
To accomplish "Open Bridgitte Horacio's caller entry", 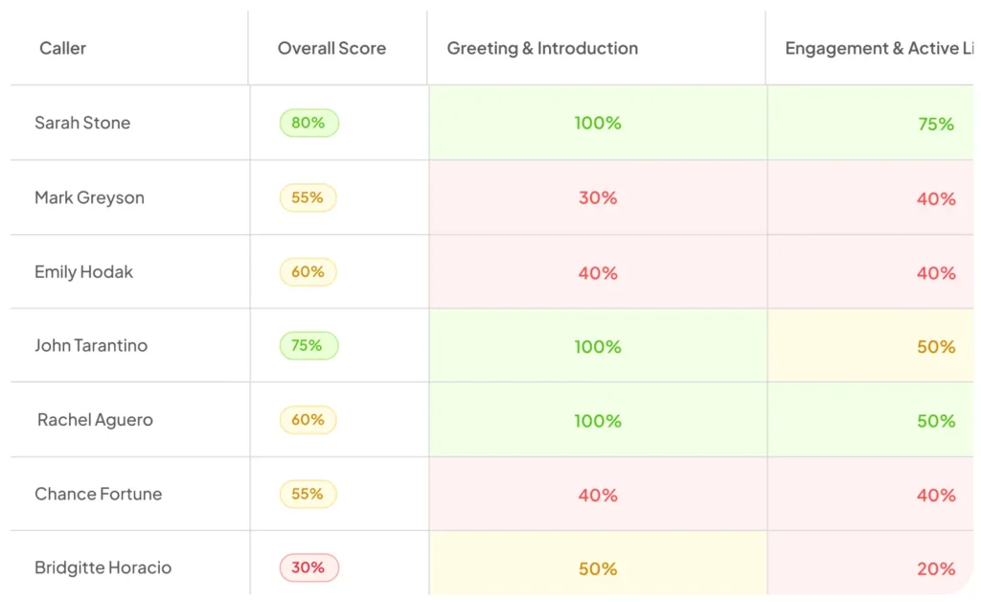I will click(x=103, y=567).
